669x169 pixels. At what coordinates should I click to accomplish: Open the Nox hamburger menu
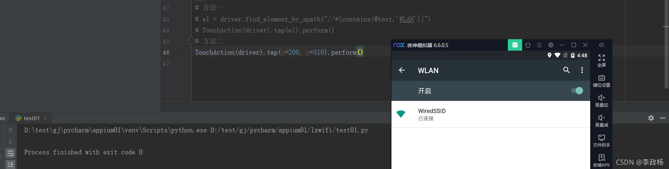(539, 45)
